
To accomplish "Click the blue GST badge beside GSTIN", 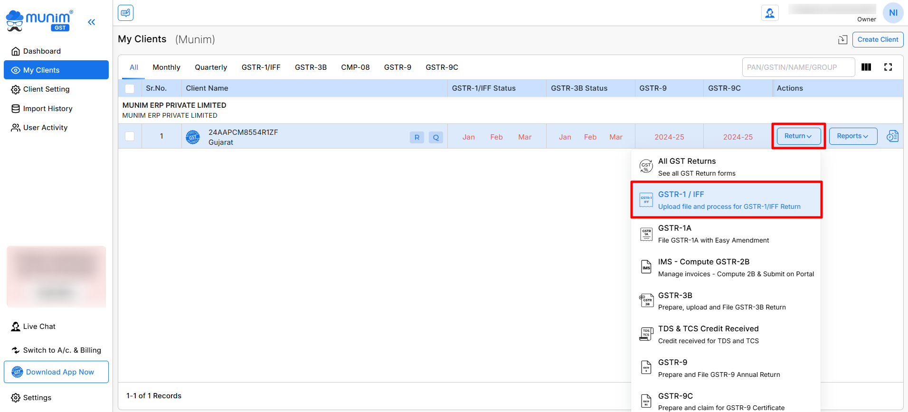I will pyautogui.click(x=193, y=137).
